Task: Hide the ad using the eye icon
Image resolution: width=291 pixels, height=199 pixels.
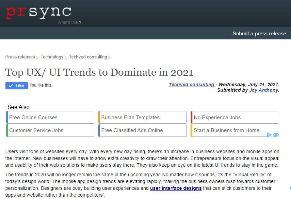Action: pos(276,135)
